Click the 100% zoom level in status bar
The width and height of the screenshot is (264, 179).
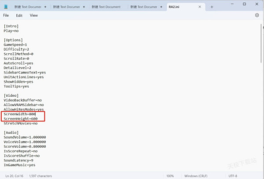[170, 175]
